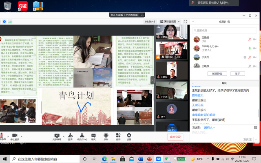The width and height of the screenshot is (261, 163).
Task: Click the Search Members (搜索成员) field
Action: tap(223, 30)
